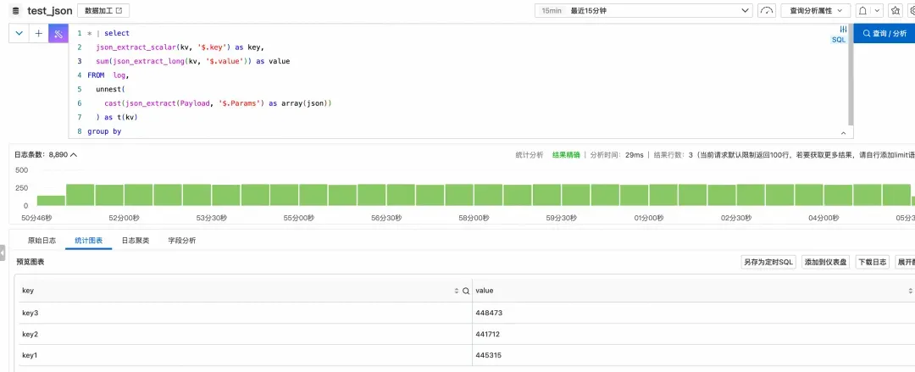The image size is (915, 372).
Task: Run the query with 查询 / 分析 button
Action: 884,34
